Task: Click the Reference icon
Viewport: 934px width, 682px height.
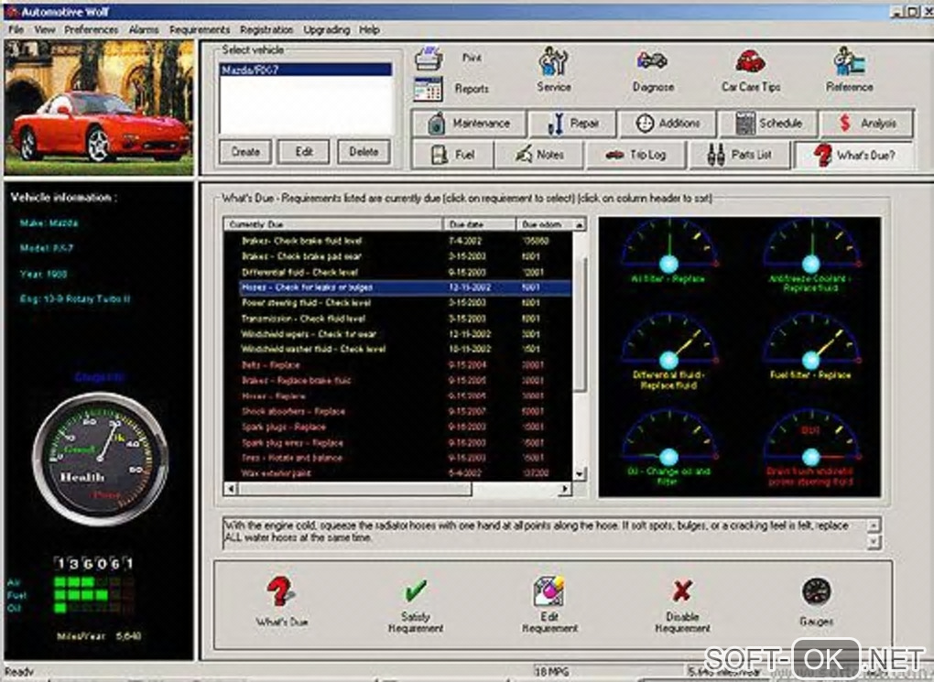Action: click(x=849, y=62)
